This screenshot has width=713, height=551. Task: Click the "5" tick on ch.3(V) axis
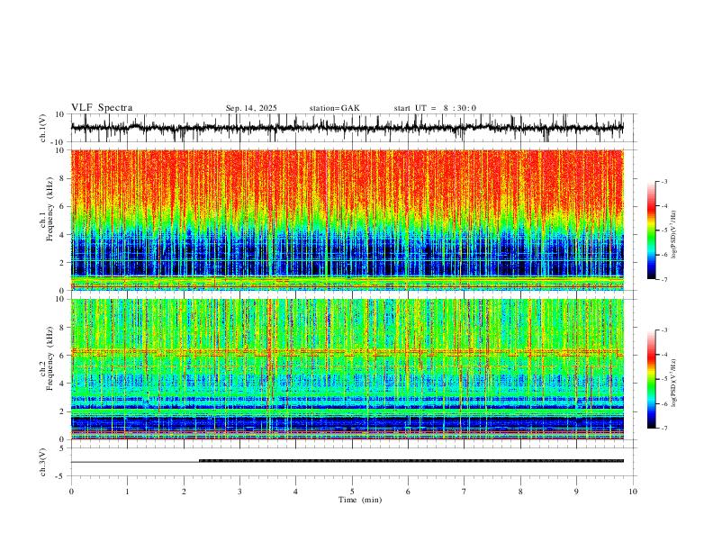click(62, 448)
